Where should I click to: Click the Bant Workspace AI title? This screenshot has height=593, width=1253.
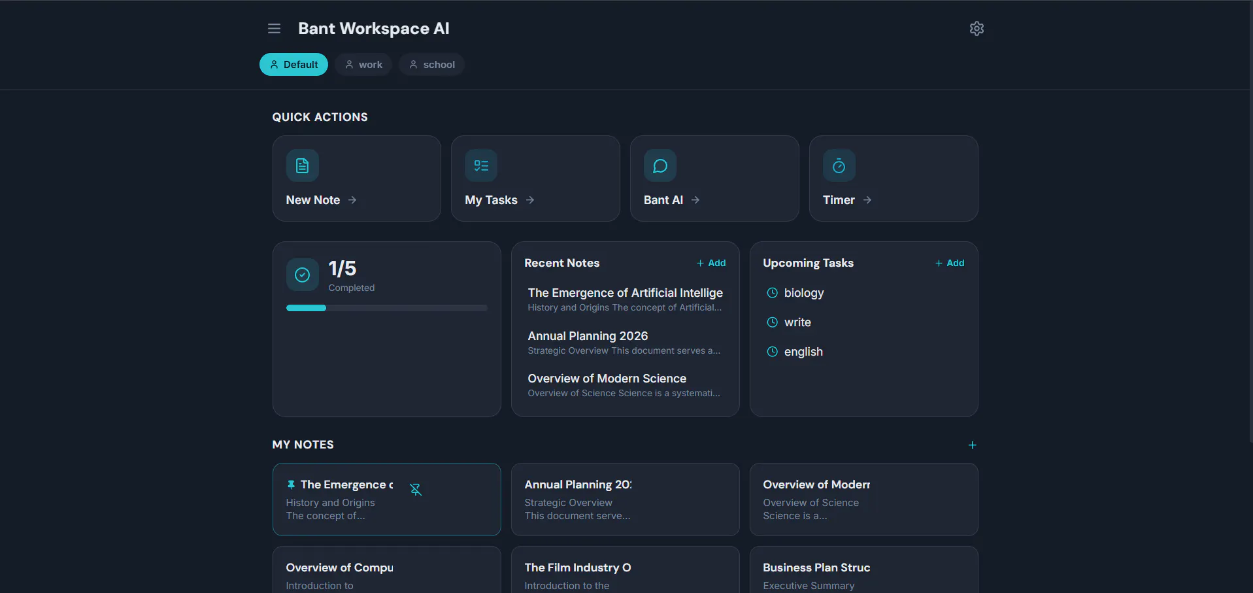click(374, 28)
